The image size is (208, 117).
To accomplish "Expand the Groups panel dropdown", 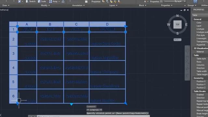I will coord(192,6).
